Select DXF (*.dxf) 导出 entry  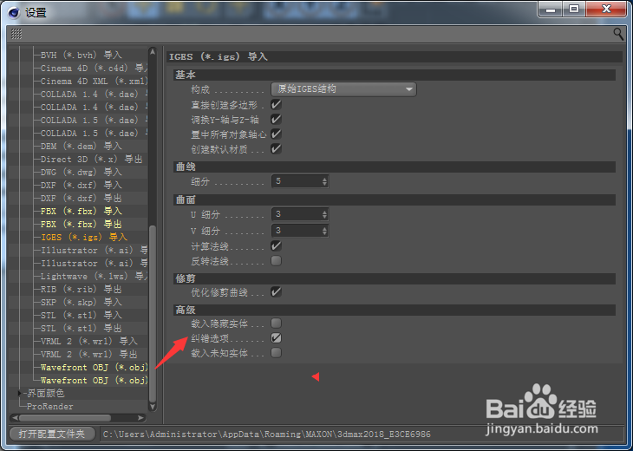coord(82,199)
